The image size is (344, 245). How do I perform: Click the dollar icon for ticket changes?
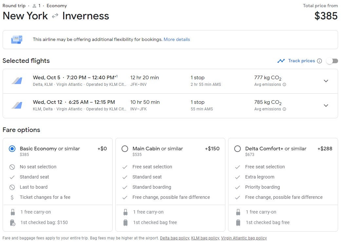(12, 198)
